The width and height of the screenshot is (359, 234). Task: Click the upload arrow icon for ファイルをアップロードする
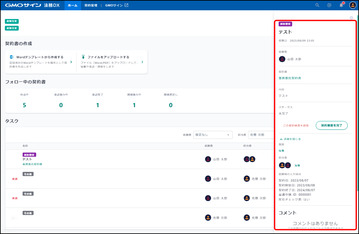(x=83, y=57)
